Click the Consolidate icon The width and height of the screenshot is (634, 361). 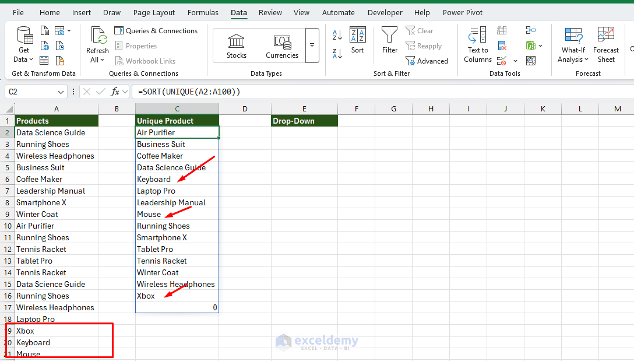[531, 30]
